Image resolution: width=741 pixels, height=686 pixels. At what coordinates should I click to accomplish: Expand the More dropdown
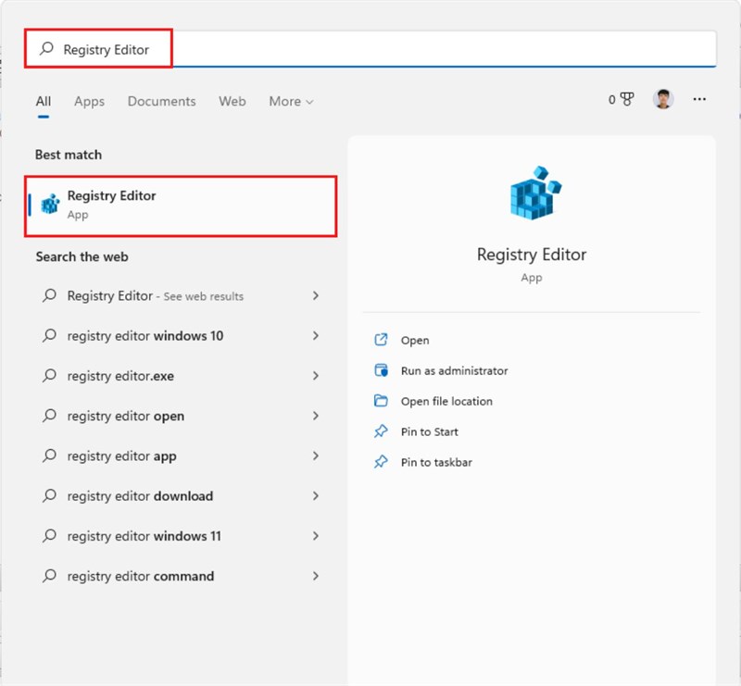(291, 101)
